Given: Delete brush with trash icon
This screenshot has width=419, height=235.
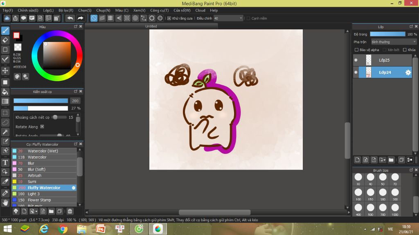Looking at the screenshot, I should [70, 211].
